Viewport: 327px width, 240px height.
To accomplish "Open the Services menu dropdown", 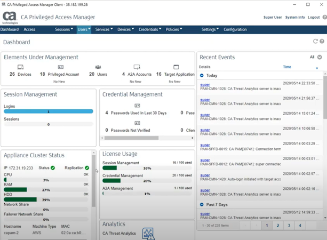I will click(x=104, y=29).
